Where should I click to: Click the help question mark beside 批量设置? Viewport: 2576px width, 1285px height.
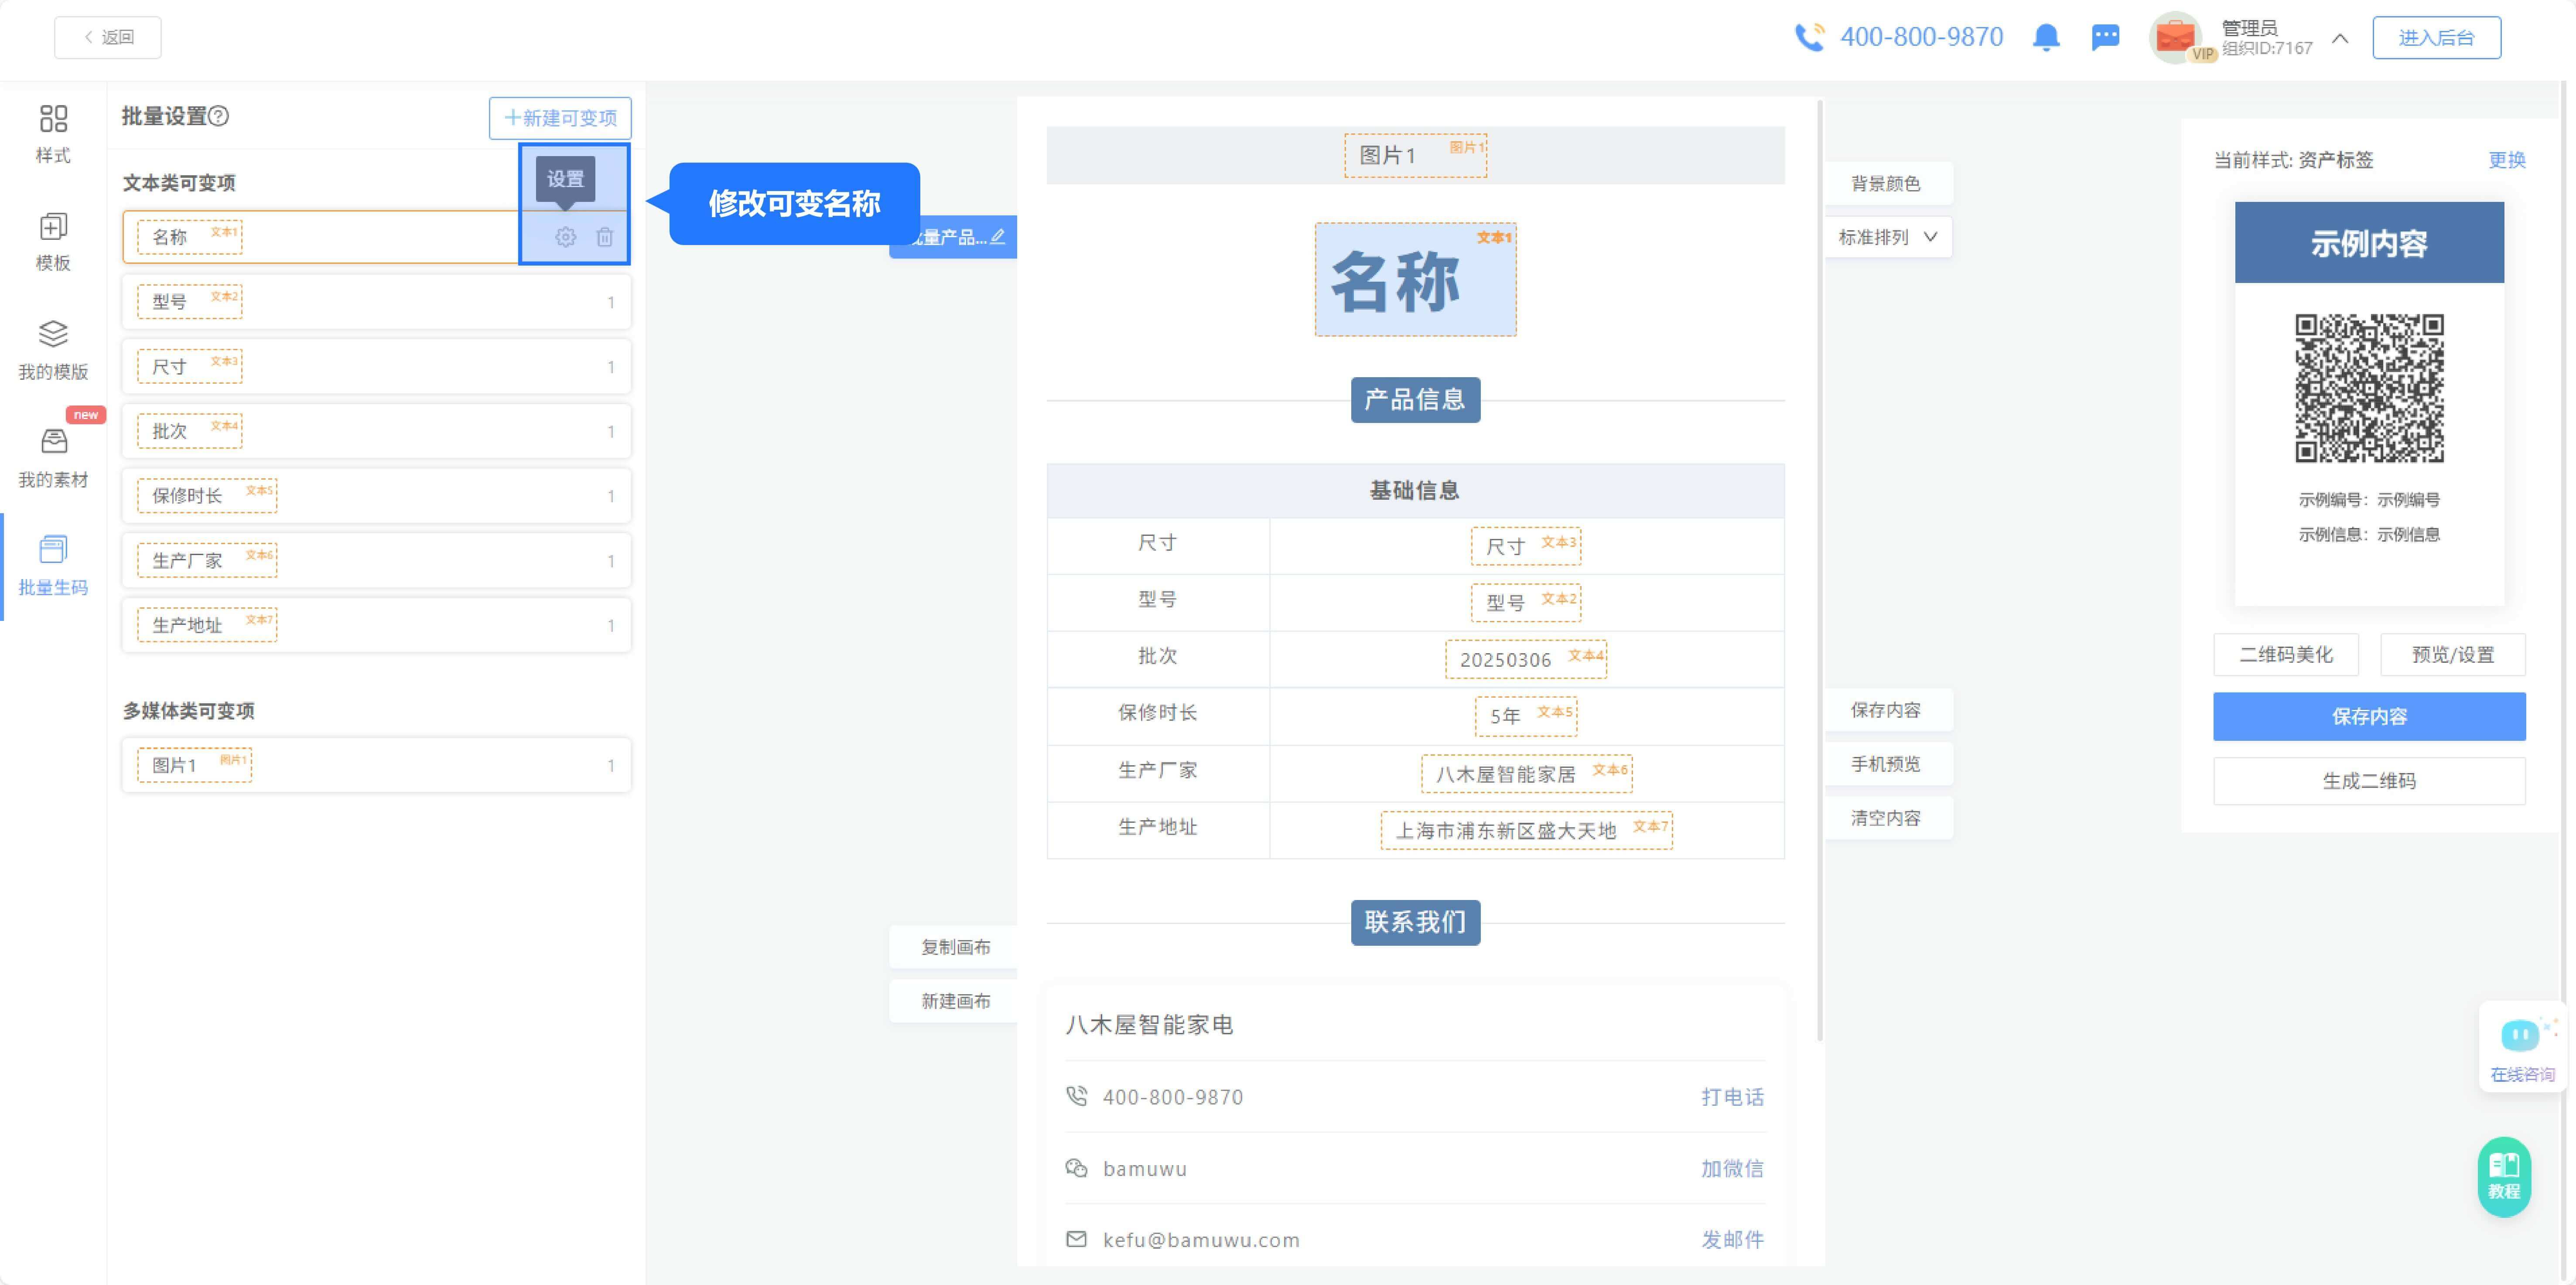(219, 116)
